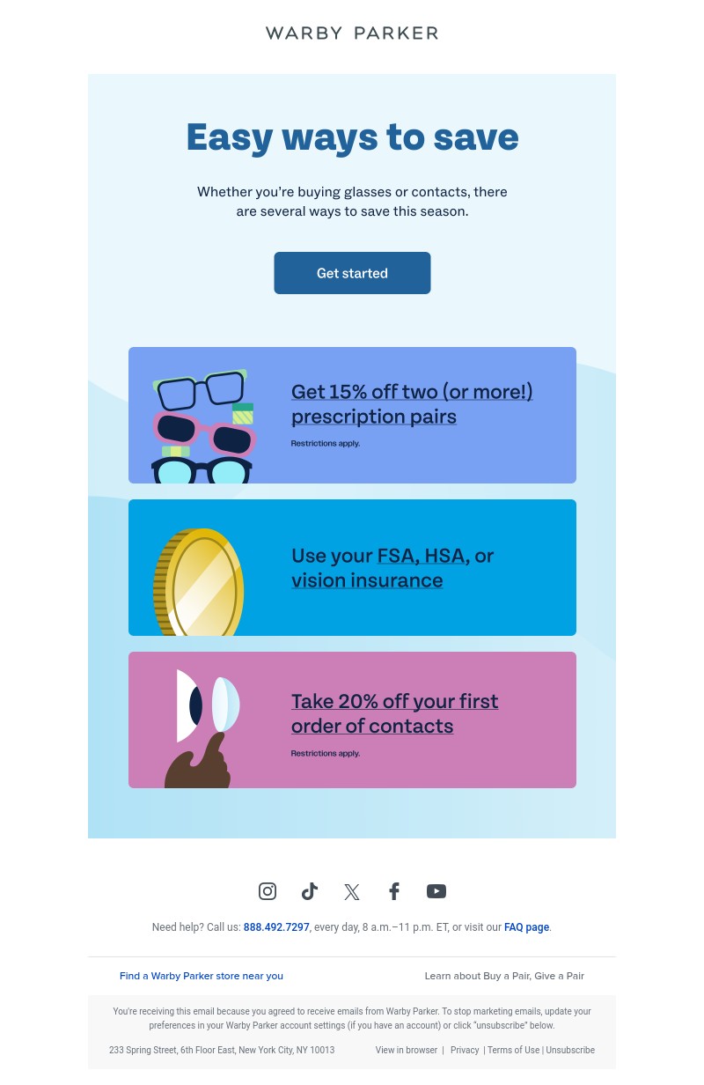Screen dimensions: 704x1085
Task: Open the 15% off prescription pairs banner
Action: tap(352, 415)
